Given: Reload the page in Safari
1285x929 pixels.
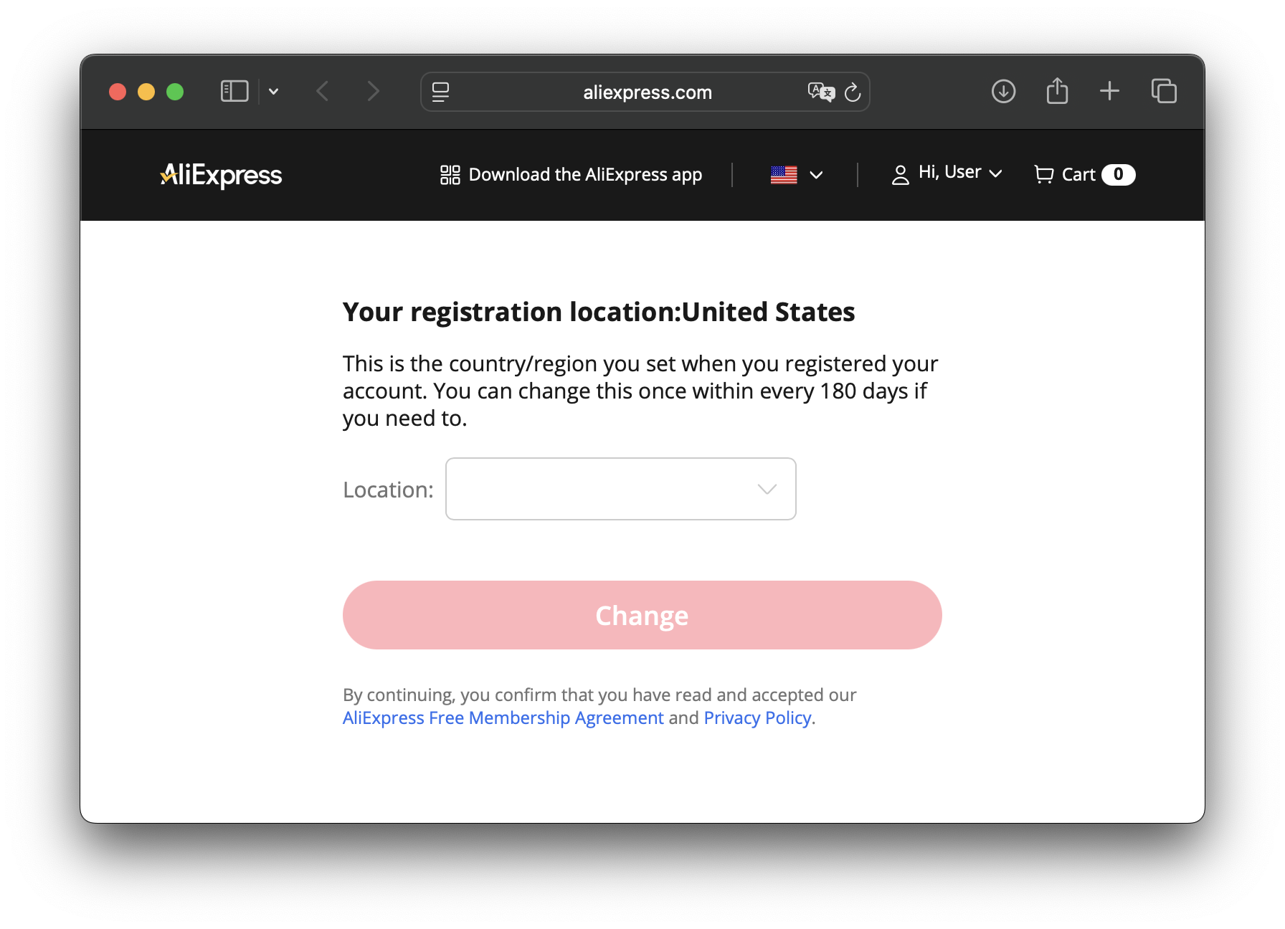Looking at the screenshot, I should click(853, 92).
